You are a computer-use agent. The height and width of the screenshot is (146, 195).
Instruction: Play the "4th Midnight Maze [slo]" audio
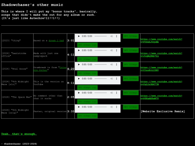(x=79, y=79)
